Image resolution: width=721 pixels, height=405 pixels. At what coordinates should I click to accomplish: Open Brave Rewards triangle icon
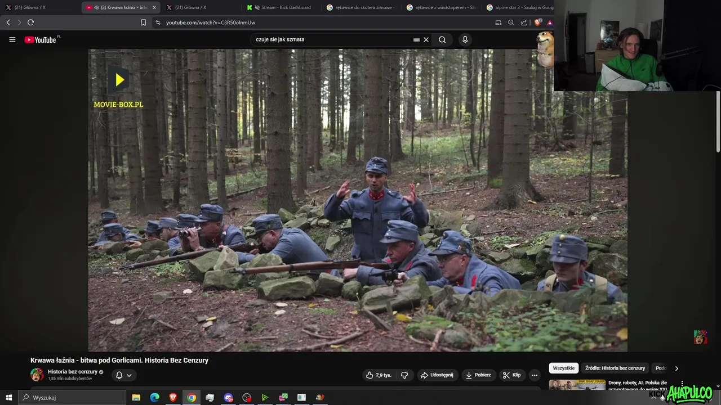click(550, 22)
